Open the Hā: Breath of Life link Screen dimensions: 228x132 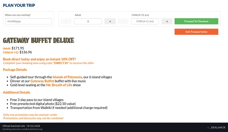coord(59,85)
